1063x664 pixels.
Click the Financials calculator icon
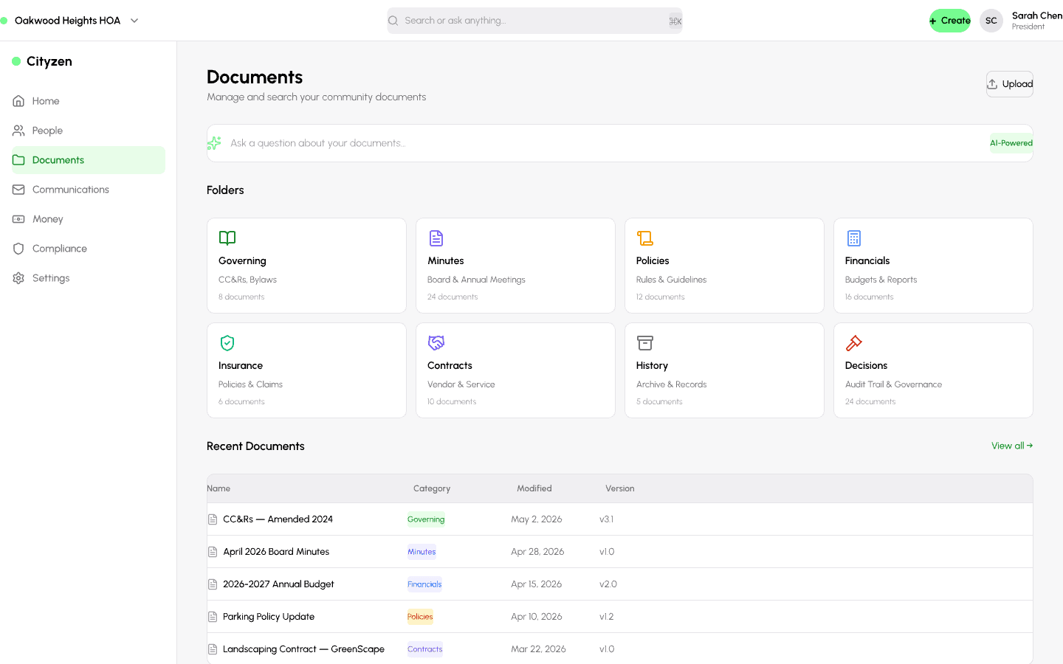coord(854,238)
